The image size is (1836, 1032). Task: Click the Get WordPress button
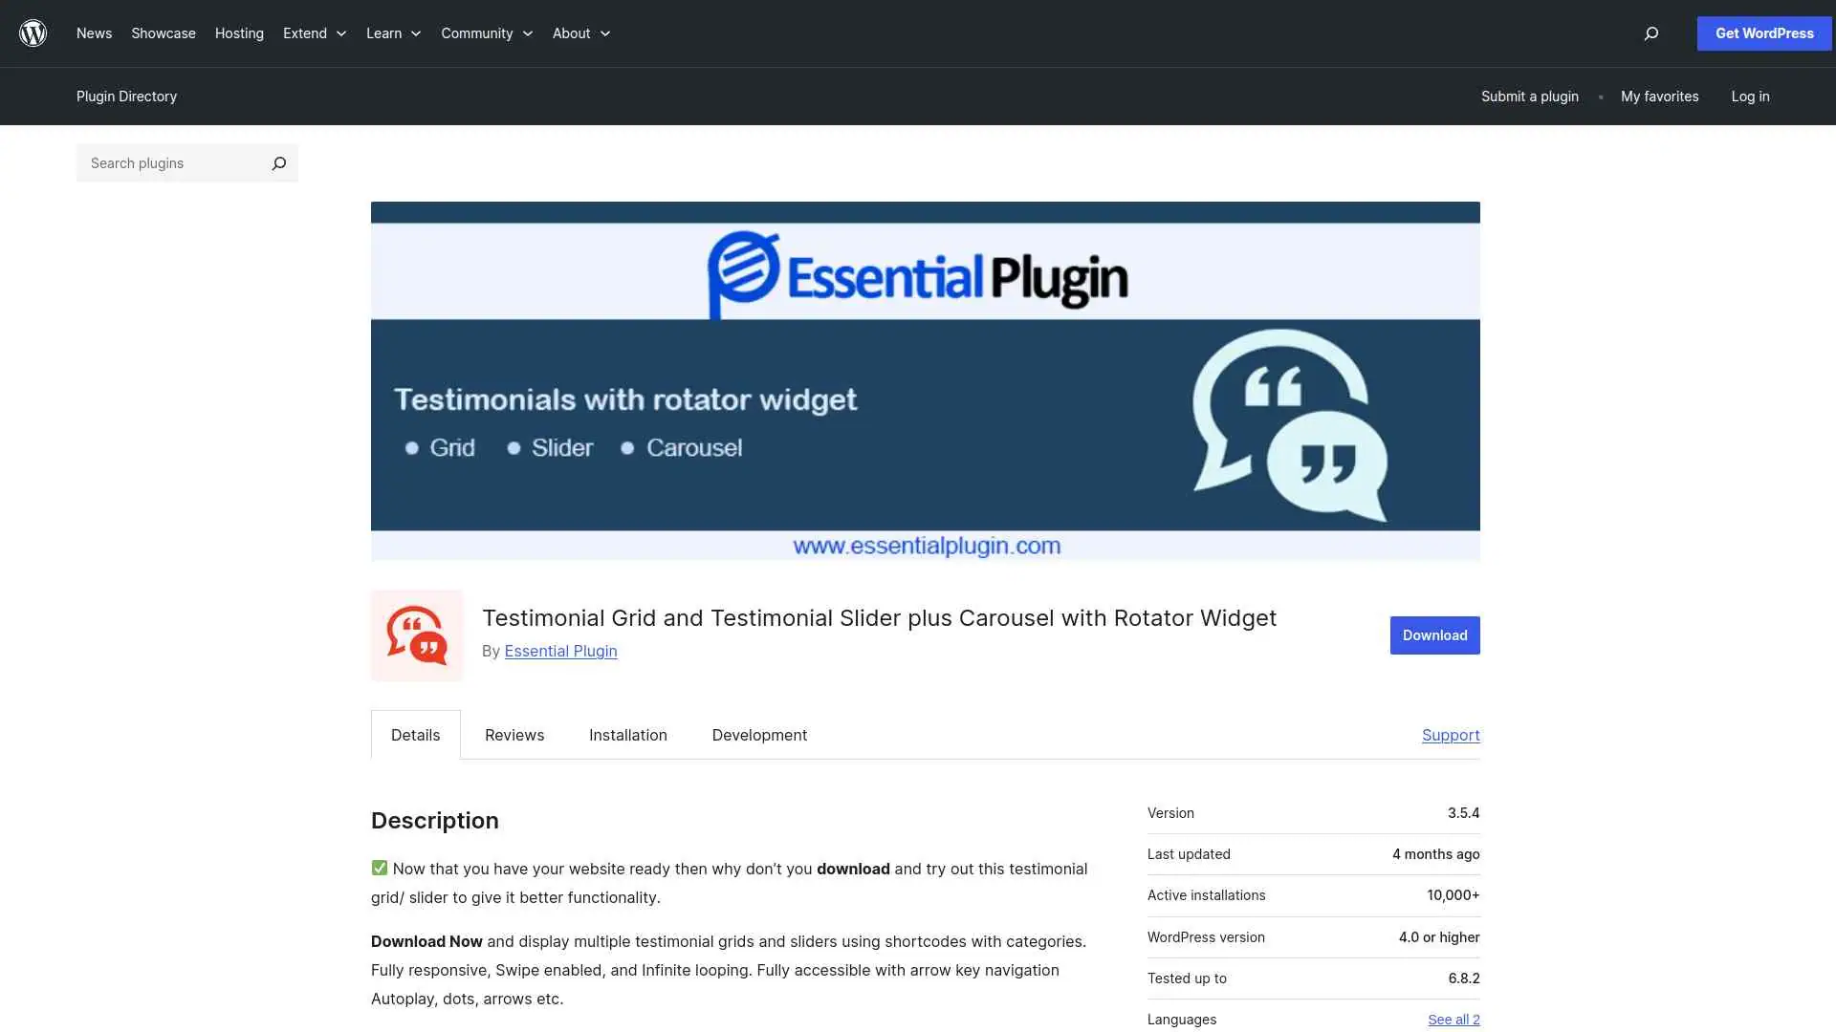[x=1763, y=32]
